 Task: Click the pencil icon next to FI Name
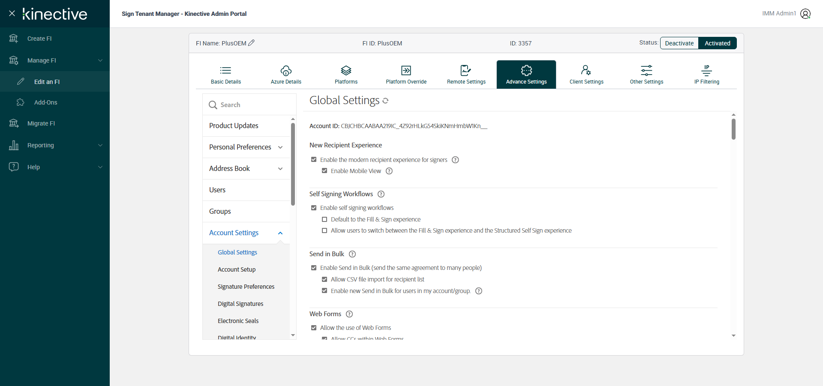(252, 43)
